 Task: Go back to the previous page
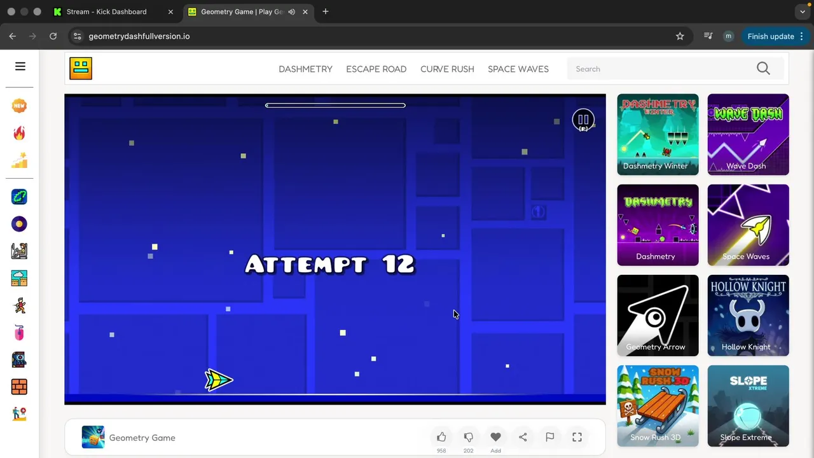(13, 36)
